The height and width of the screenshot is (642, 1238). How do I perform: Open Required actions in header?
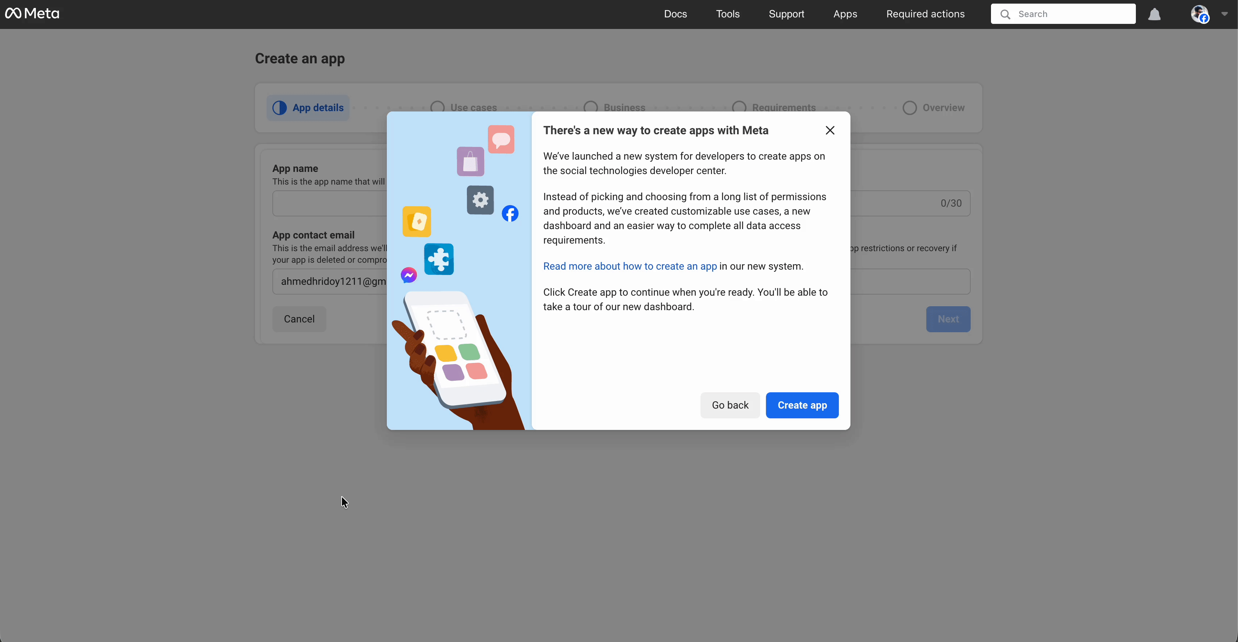click(925, 14)
